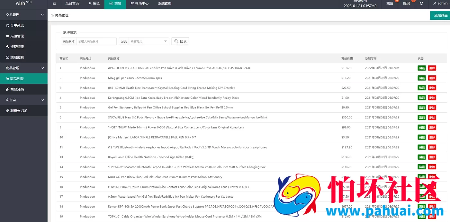The width and height of the screenshot is (450, 222).
Task: Open the 帮助中心 top menu
Action: [x=139, y=4]
